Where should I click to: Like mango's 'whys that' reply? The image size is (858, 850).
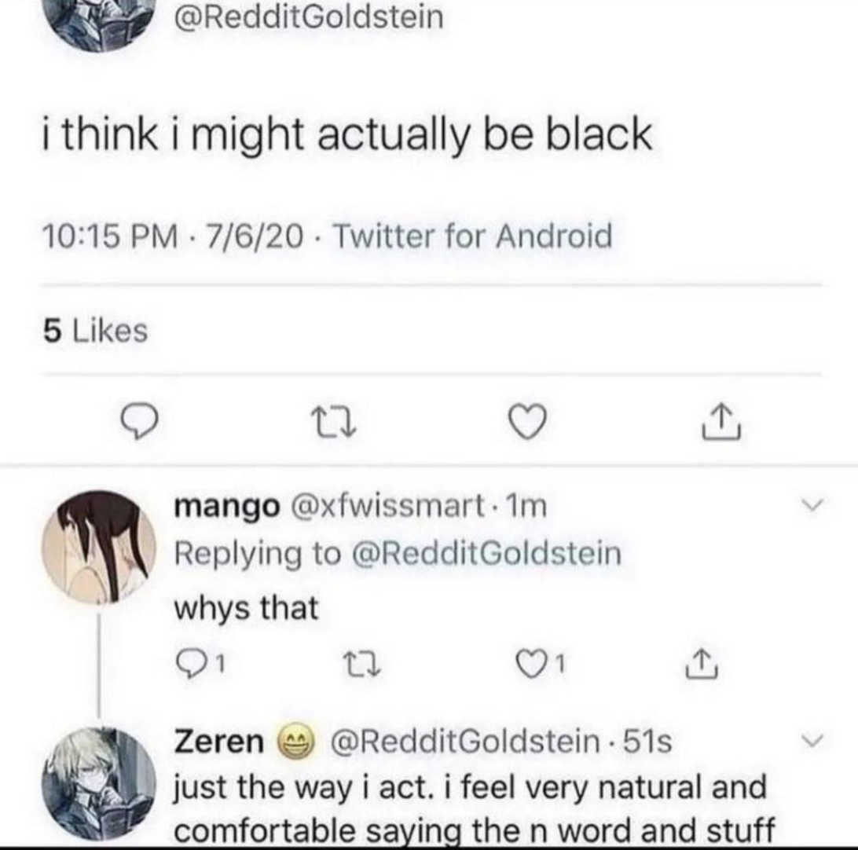[533, 662]
